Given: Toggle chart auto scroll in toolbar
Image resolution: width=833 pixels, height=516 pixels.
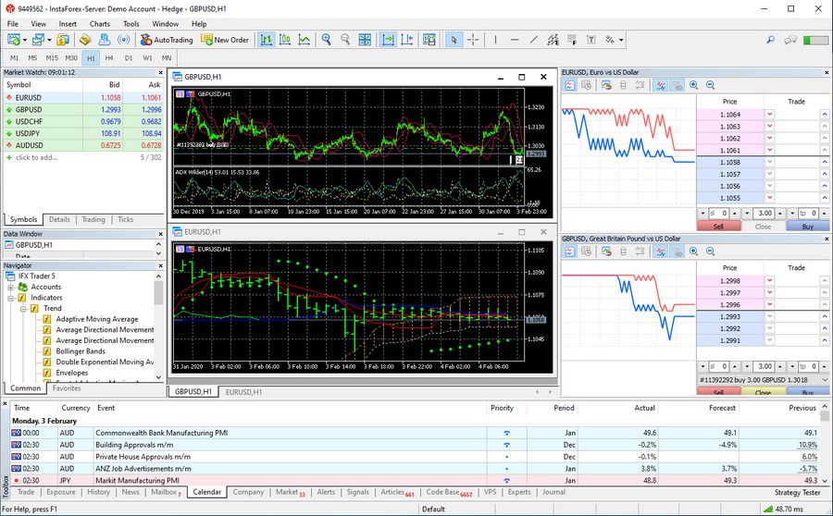Looking at the screenshot, I should 388,40.
